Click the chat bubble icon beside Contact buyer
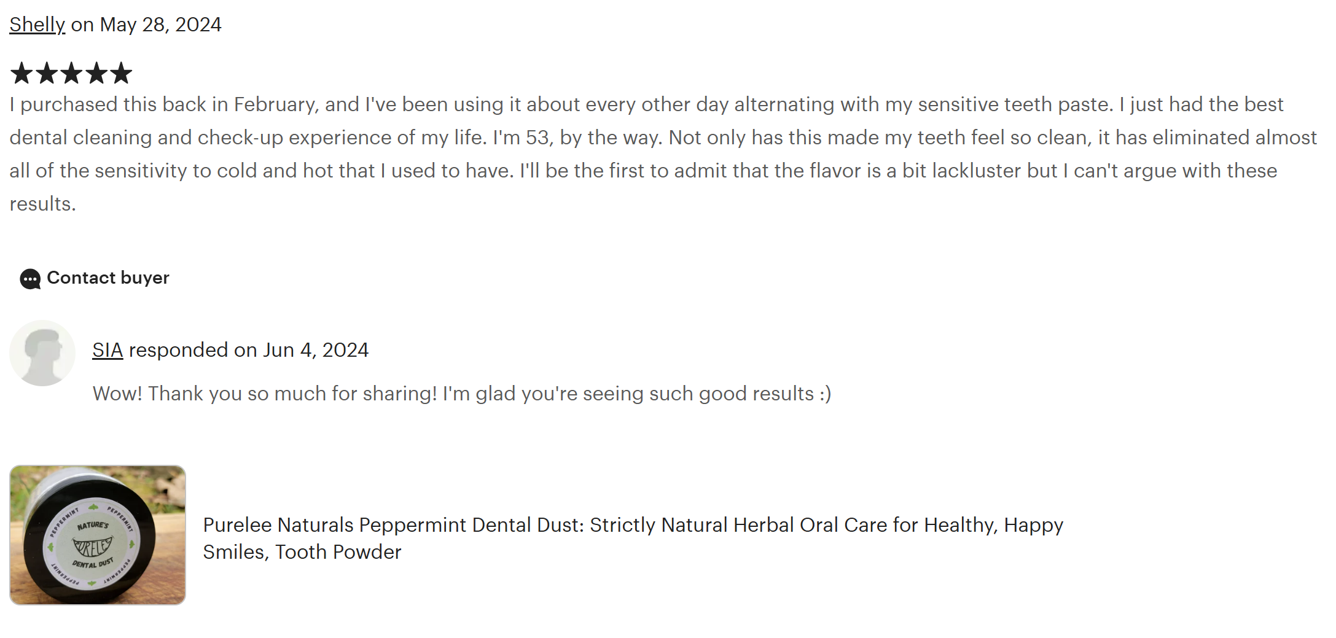 (x=30, y=279)
